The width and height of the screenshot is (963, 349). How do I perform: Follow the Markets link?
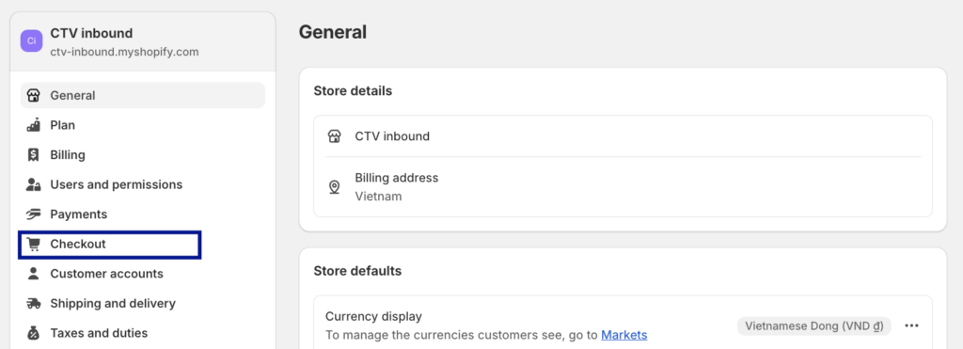[624, 335]
